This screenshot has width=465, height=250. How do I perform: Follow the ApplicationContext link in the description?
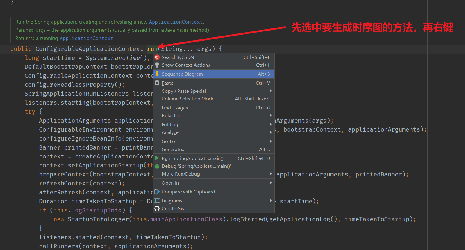point(176,22)
